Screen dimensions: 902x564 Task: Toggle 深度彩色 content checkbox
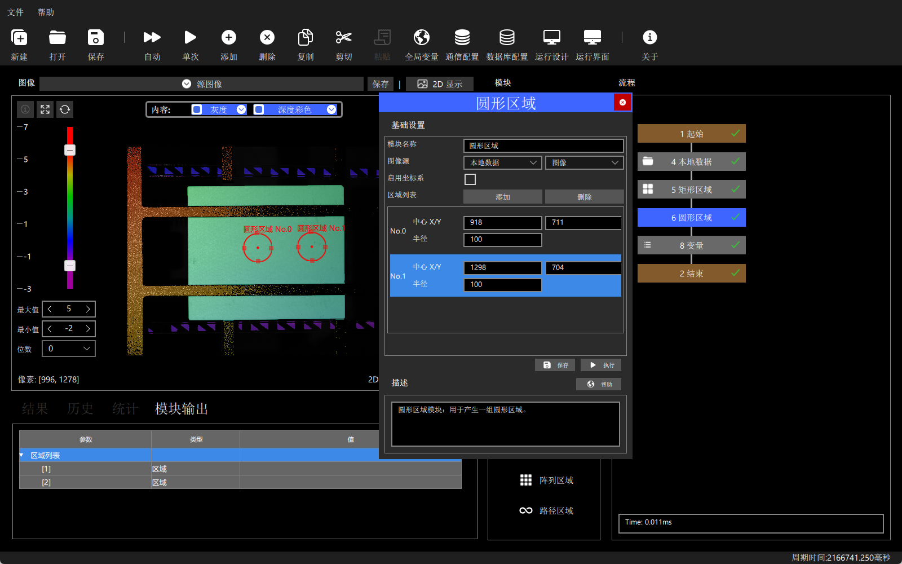259,109
